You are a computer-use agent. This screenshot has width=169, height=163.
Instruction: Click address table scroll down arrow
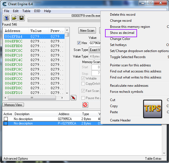coord(164,153)
